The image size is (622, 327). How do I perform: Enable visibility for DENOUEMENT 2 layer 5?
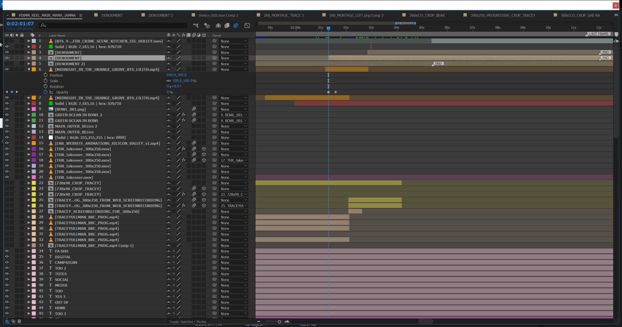(7, 64)
